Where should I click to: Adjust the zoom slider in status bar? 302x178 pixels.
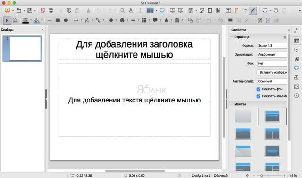click(x=261, y=176)
